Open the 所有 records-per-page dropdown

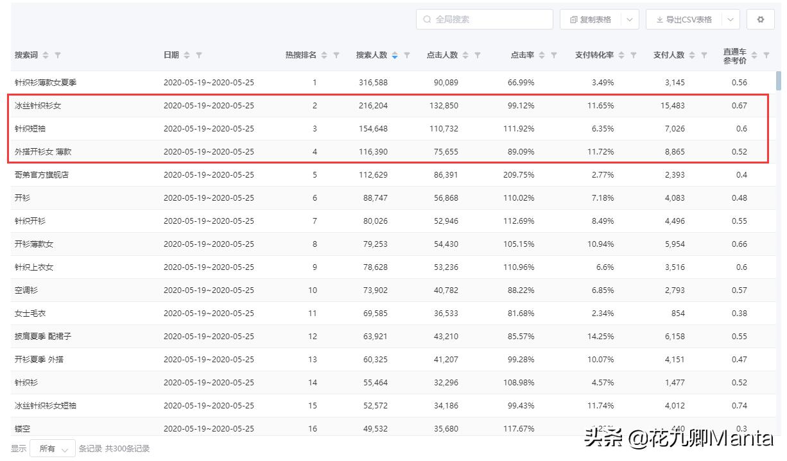click(x=51, y=448)
